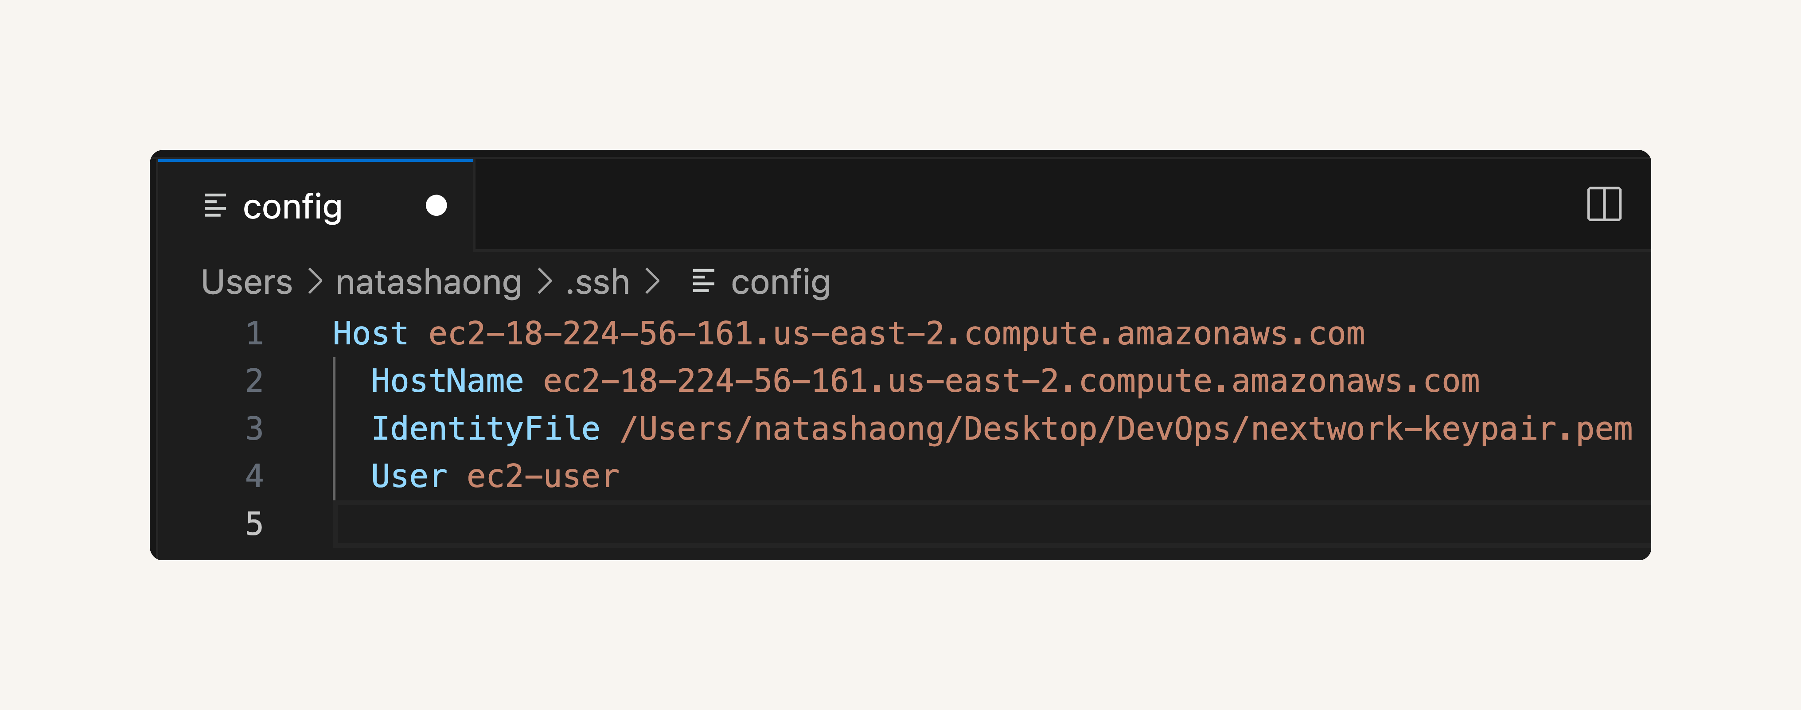Click the file icon in breadcrumb bar
The height and width of the screenshot is (710, 1801).
(x=703, y=281)
